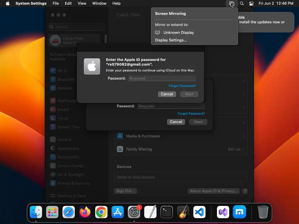Open Visual Studio from the Dock

point(223,212)
